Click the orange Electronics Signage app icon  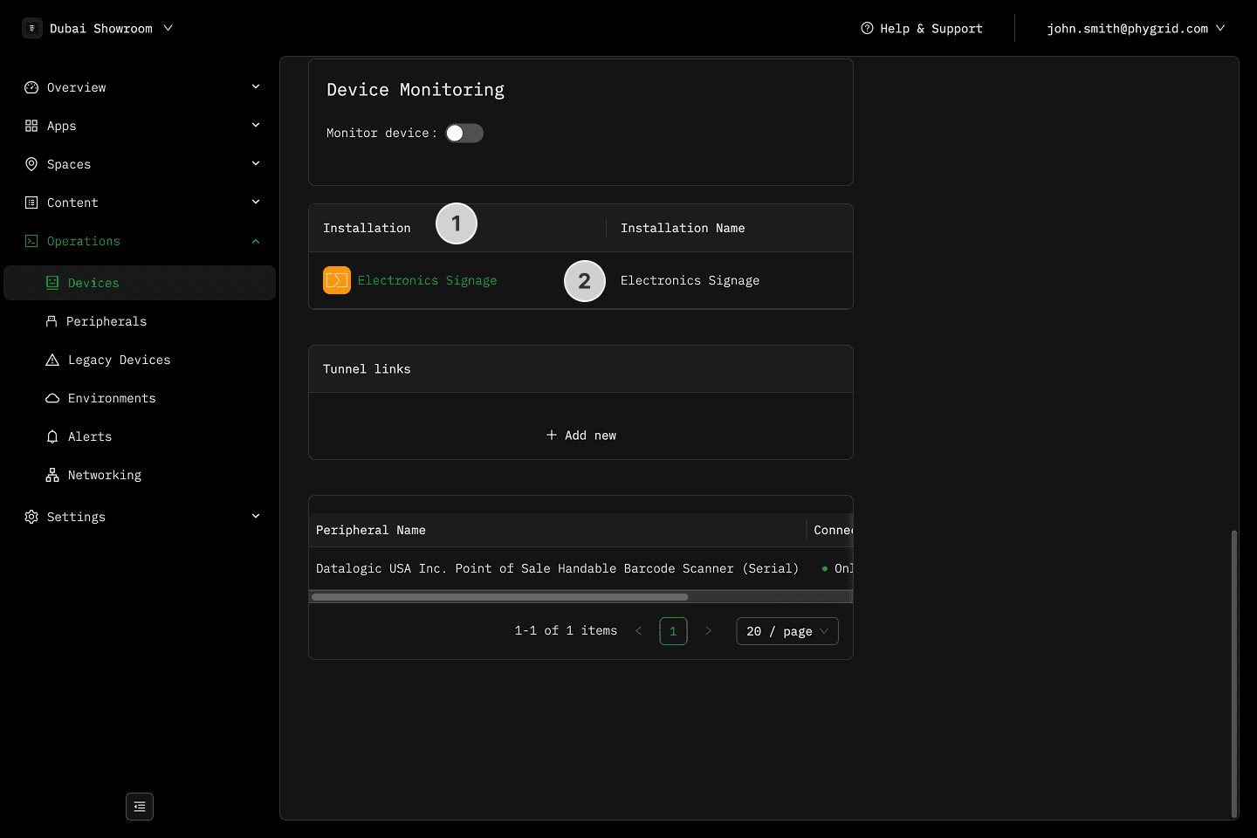pyautogui.click(x=337, y=280)
